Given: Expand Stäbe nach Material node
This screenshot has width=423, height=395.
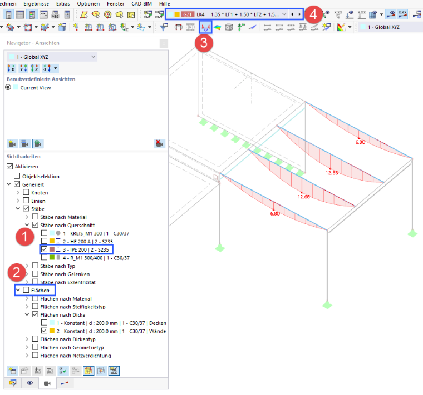Looking at the screenshot, I should point(27,217).
